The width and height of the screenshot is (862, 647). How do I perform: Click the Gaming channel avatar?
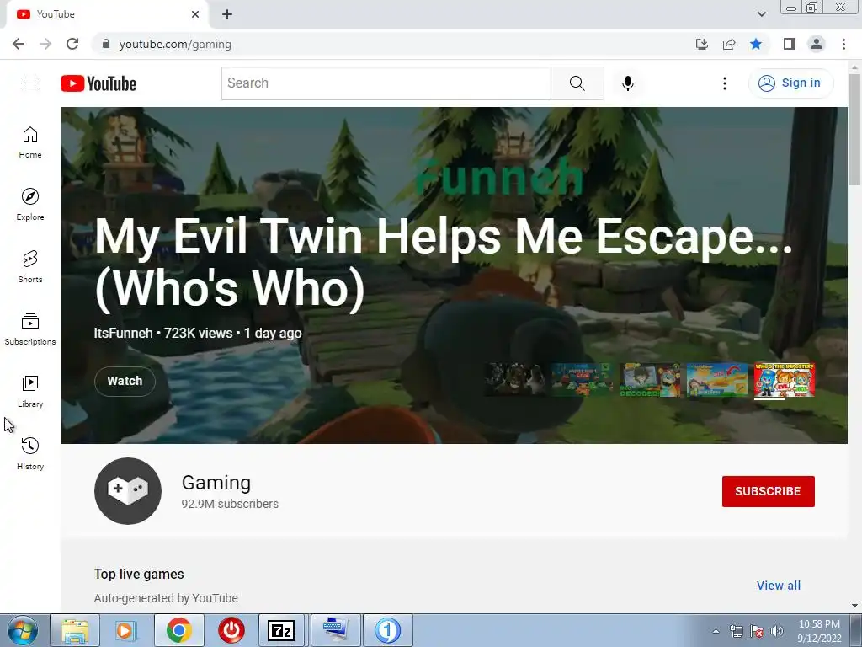(128, 491)
